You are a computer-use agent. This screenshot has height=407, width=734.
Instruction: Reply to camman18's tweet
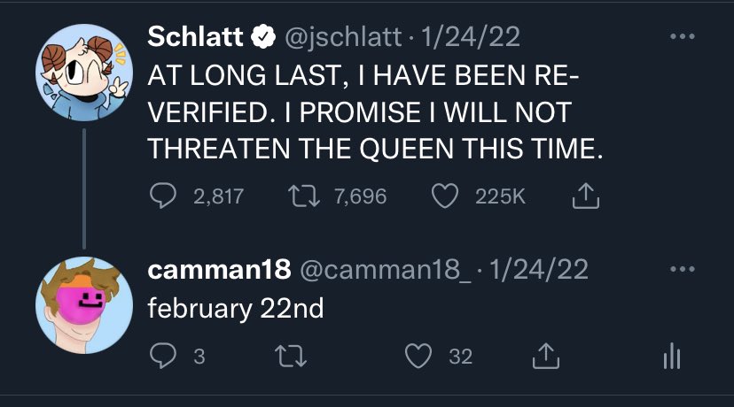[163, 356]
